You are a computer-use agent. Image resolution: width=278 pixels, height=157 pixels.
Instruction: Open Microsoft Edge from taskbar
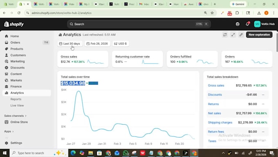[73, 153]
